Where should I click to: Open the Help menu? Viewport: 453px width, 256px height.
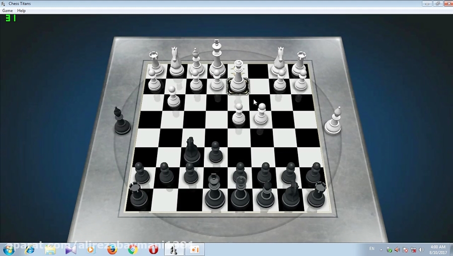click(x=21, y=11)
